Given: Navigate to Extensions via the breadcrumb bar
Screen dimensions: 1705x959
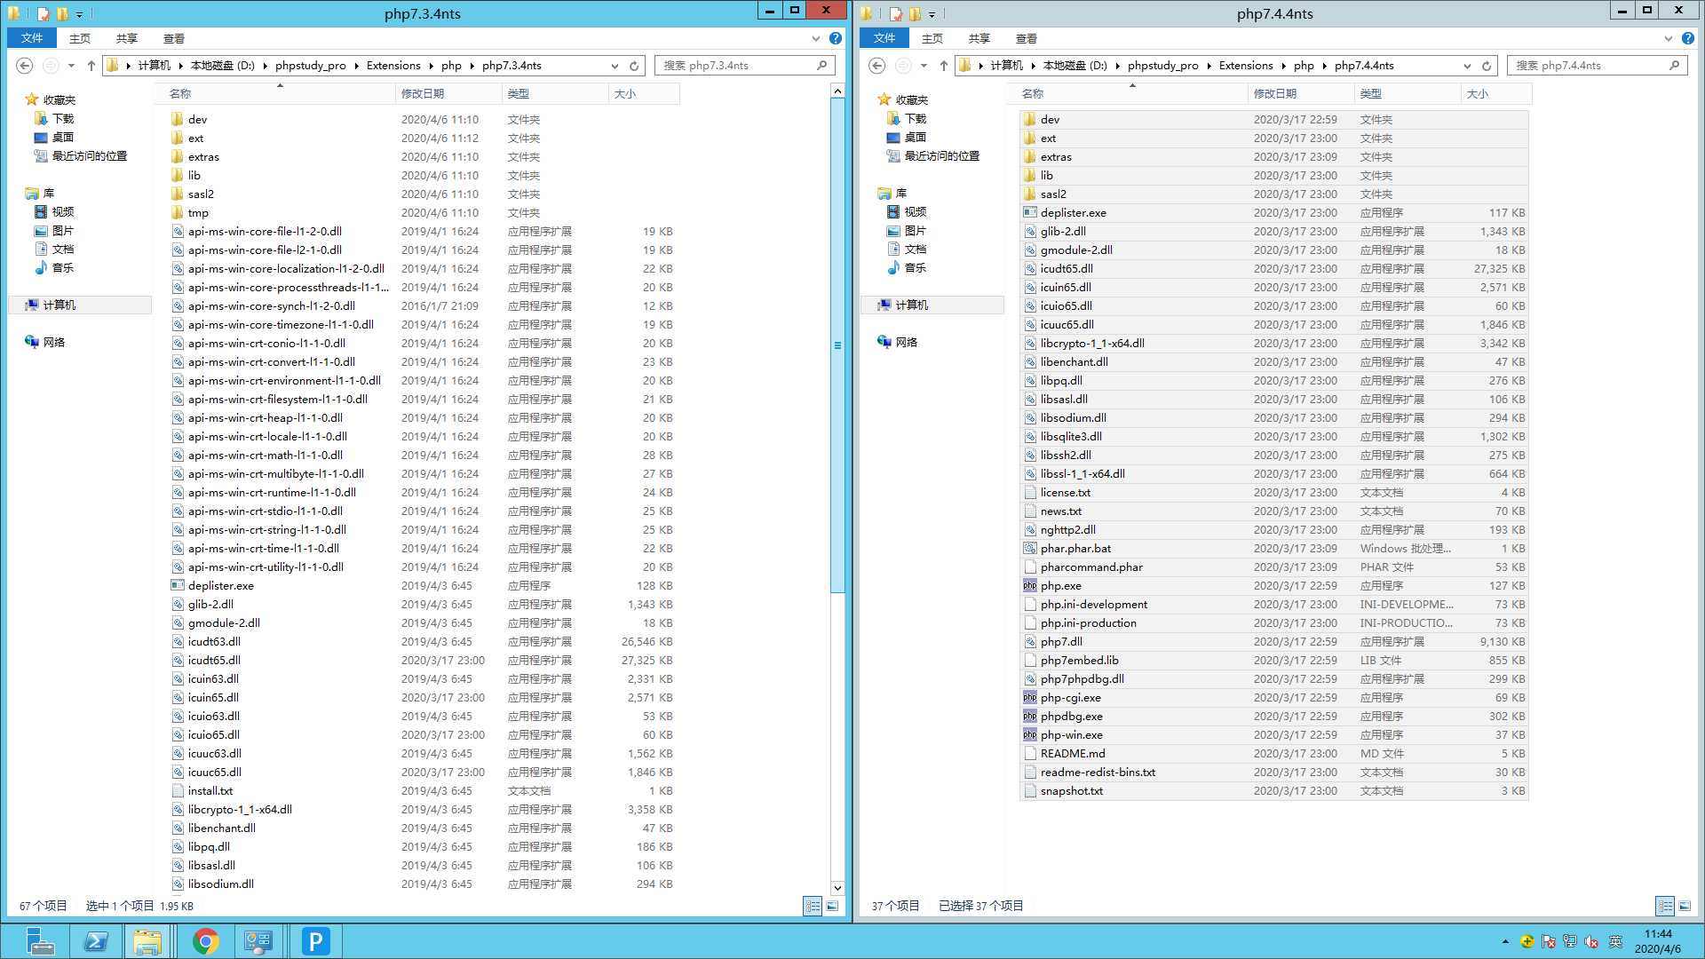Looking at the screenshot, I should [393, 65].
